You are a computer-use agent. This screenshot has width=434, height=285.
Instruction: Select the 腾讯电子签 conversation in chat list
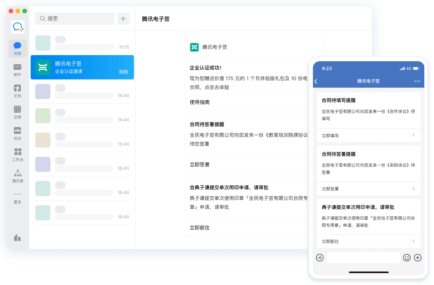pos(82,67)
